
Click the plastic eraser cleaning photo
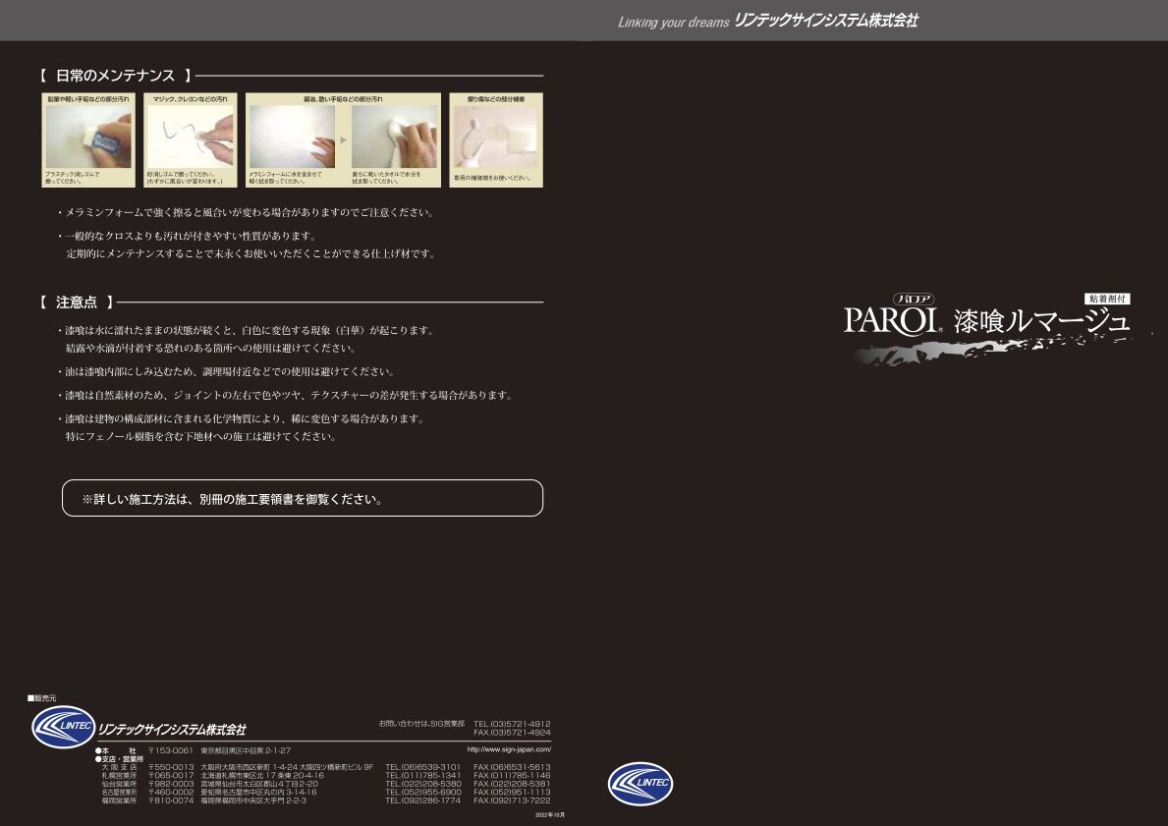coord(87,137)
